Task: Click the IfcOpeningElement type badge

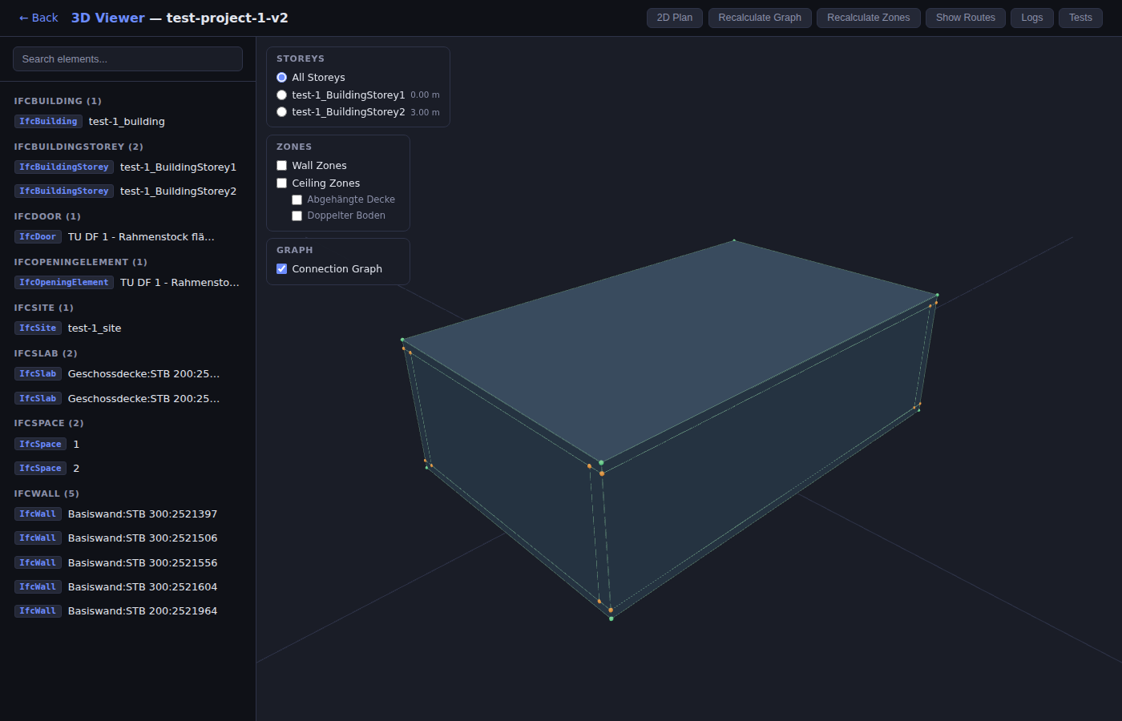Action: tap(63, 283)
